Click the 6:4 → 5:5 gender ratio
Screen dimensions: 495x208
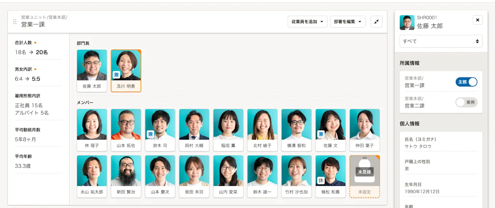click(28, 79)
